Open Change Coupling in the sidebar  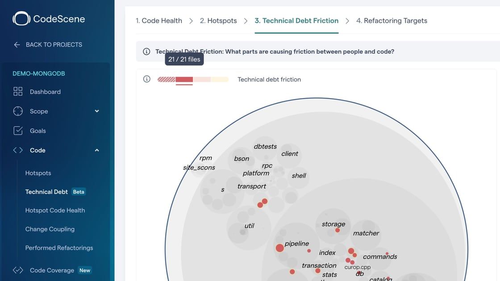pyautogui.click(x=50, y=229)
